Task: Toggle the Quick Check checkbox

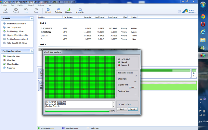Action: click(120, 104)
